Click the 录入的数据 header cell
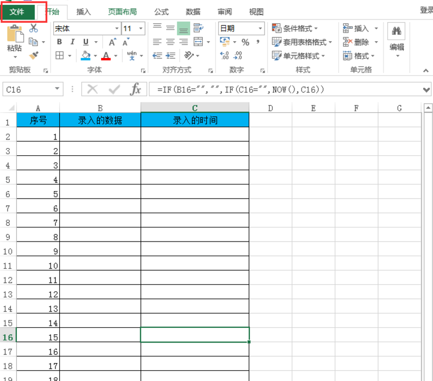This screenshot has width=433, height=381. 100,120
